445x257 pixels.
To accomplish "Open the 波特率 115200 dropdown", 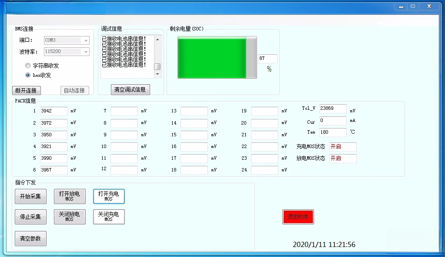I will [67, 52].
